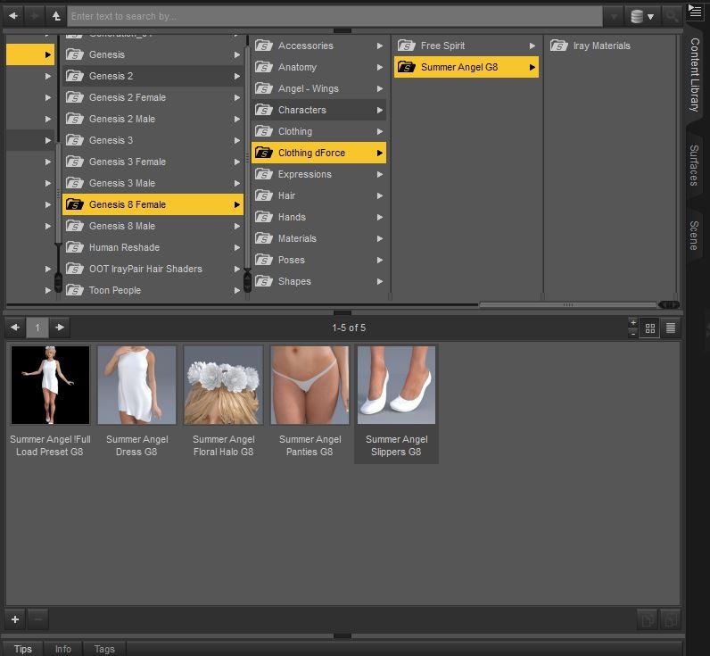
Task: Expand Summer Angel G8 submenu arrow
Action: pos(532,68)
